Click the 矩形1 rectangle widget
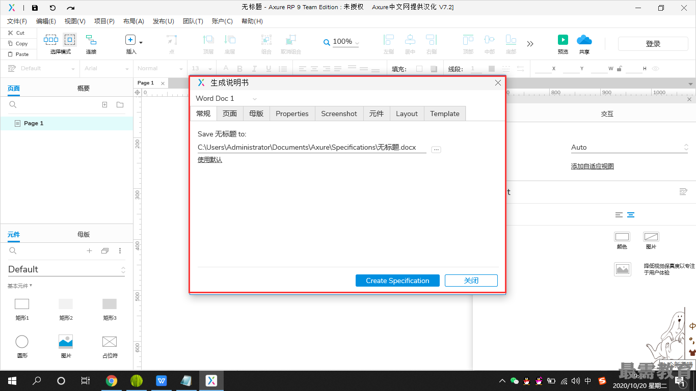The width and height of the screenshot is (696, 391). coord(22,304)
